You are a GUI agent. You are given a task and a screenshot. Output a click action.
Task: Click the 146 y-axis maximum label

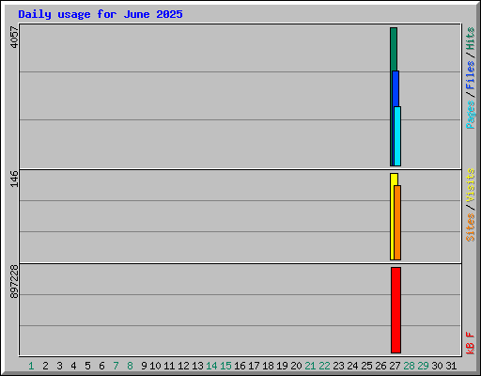click(14, 179)
